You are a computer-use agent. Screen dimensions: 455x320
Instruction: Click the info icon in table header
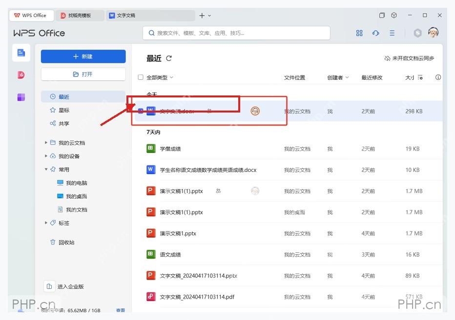coord(438,77)
